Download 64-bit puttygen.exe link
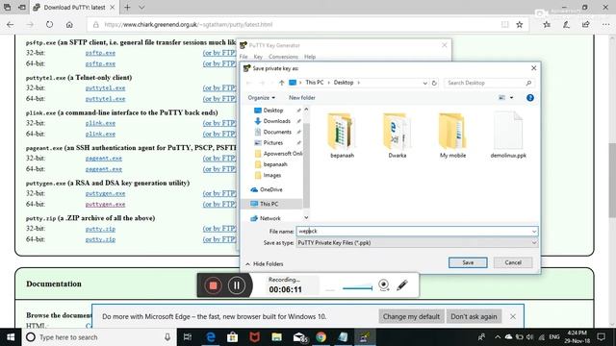Image resolution: width=616 pixels, height=346 pixels. coord(105,205)
